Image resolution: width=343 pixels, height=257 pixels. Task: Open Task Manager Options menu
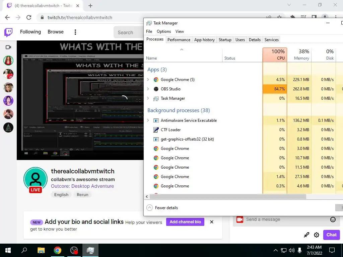pos(163,31)
